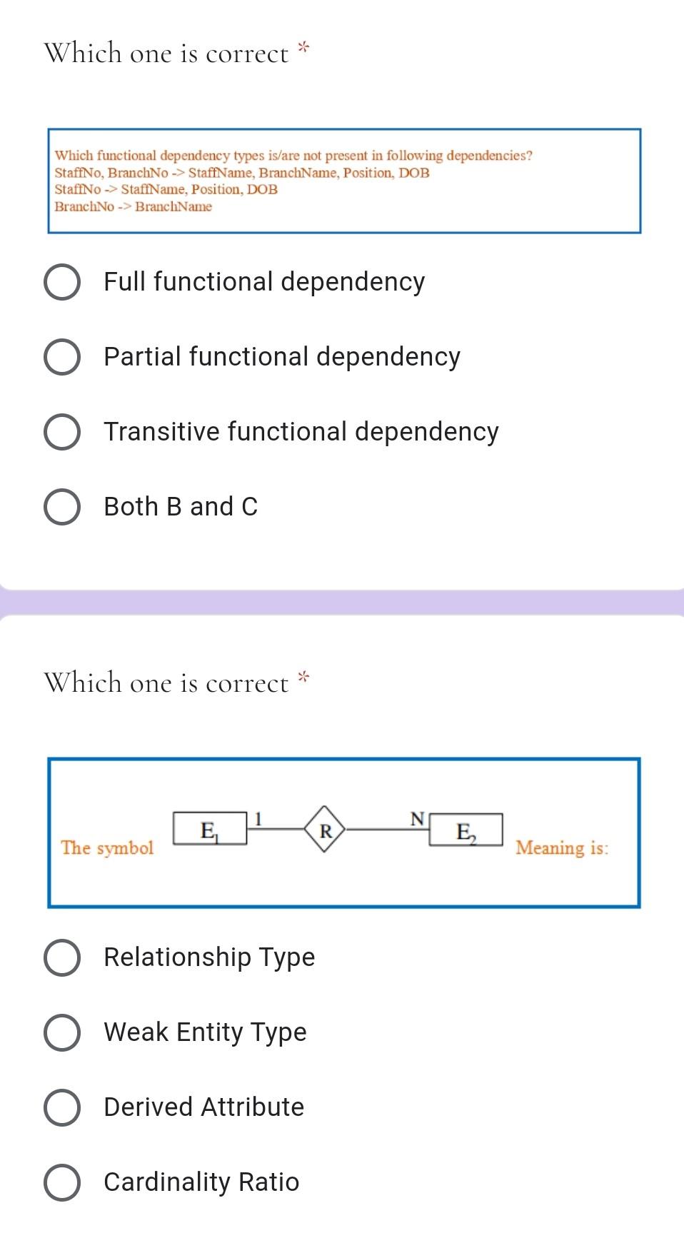684x1253 pixels.
Task: Click the Cardinality Ratio label text
Action: pyautogui.click(x=201, y=1182)
